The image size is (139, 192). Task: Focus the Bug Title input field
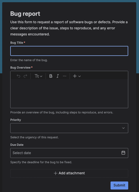pyautogui.click(x=69, y=51)
